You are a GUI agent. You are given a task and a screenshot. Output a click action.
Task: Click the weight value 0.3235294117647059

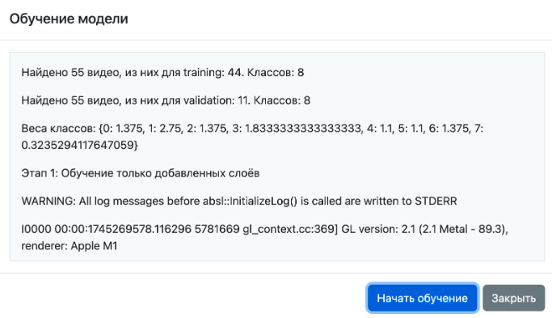click(x=78, y=145)
